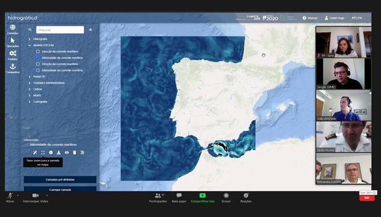This screenshot has height=217, width=381.
Task: Delete the selected layer with trash icon
Action: (x=74, y=153)
